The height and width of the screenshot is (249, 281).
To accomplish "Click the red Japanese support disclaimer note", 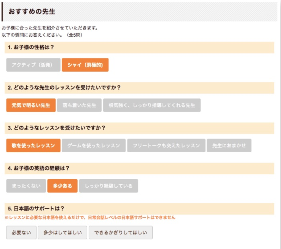I will coord(90,217).
